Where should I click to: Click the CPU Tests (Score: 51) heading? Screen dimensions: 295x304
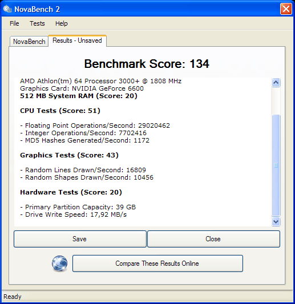[60, 111]
